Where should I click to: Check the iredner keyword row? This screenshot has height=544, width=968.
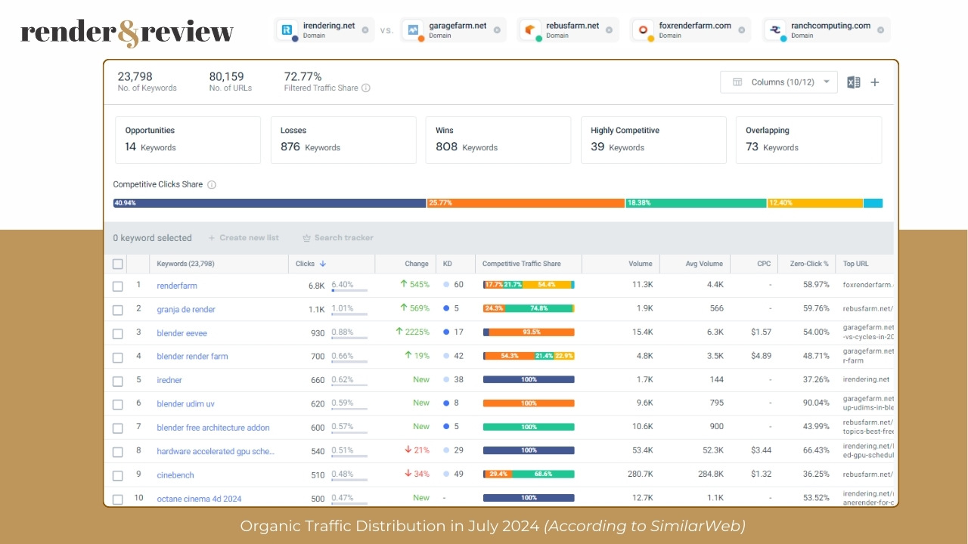click(117, 381)
